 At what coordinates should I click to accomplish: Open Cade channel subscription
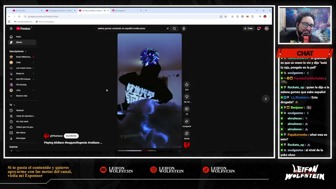(x=22, y=62)
